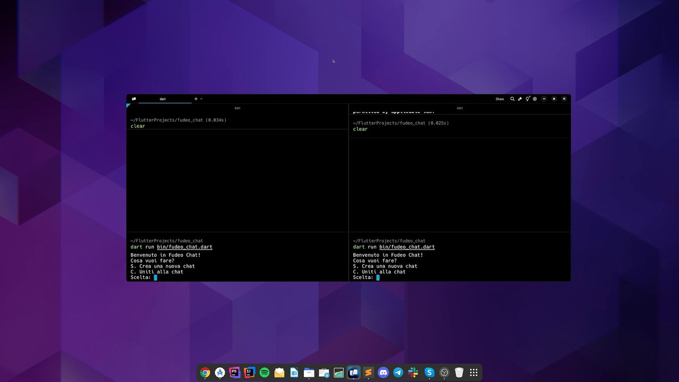
Task: Add a new terminal tab with plus
Action: click(x=196, y=99)
